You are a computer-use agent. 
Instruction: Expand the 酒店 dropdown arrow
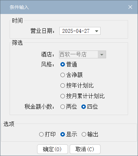[x=102, y=55]
